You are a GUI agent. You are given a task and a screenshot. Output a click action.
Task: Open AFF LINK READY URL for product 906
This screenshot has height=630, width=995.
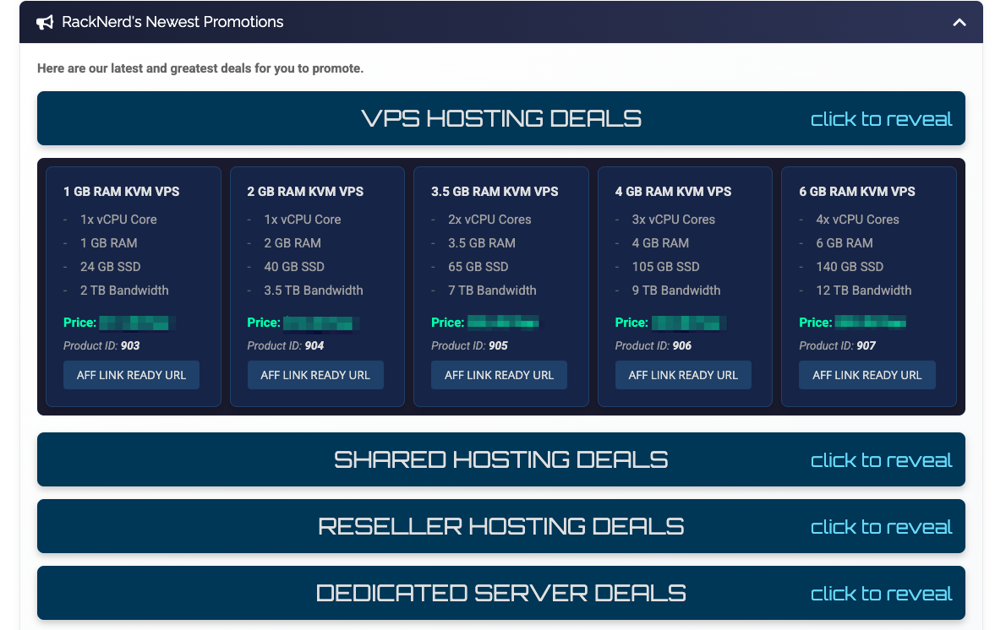click(x=683, y=375)
